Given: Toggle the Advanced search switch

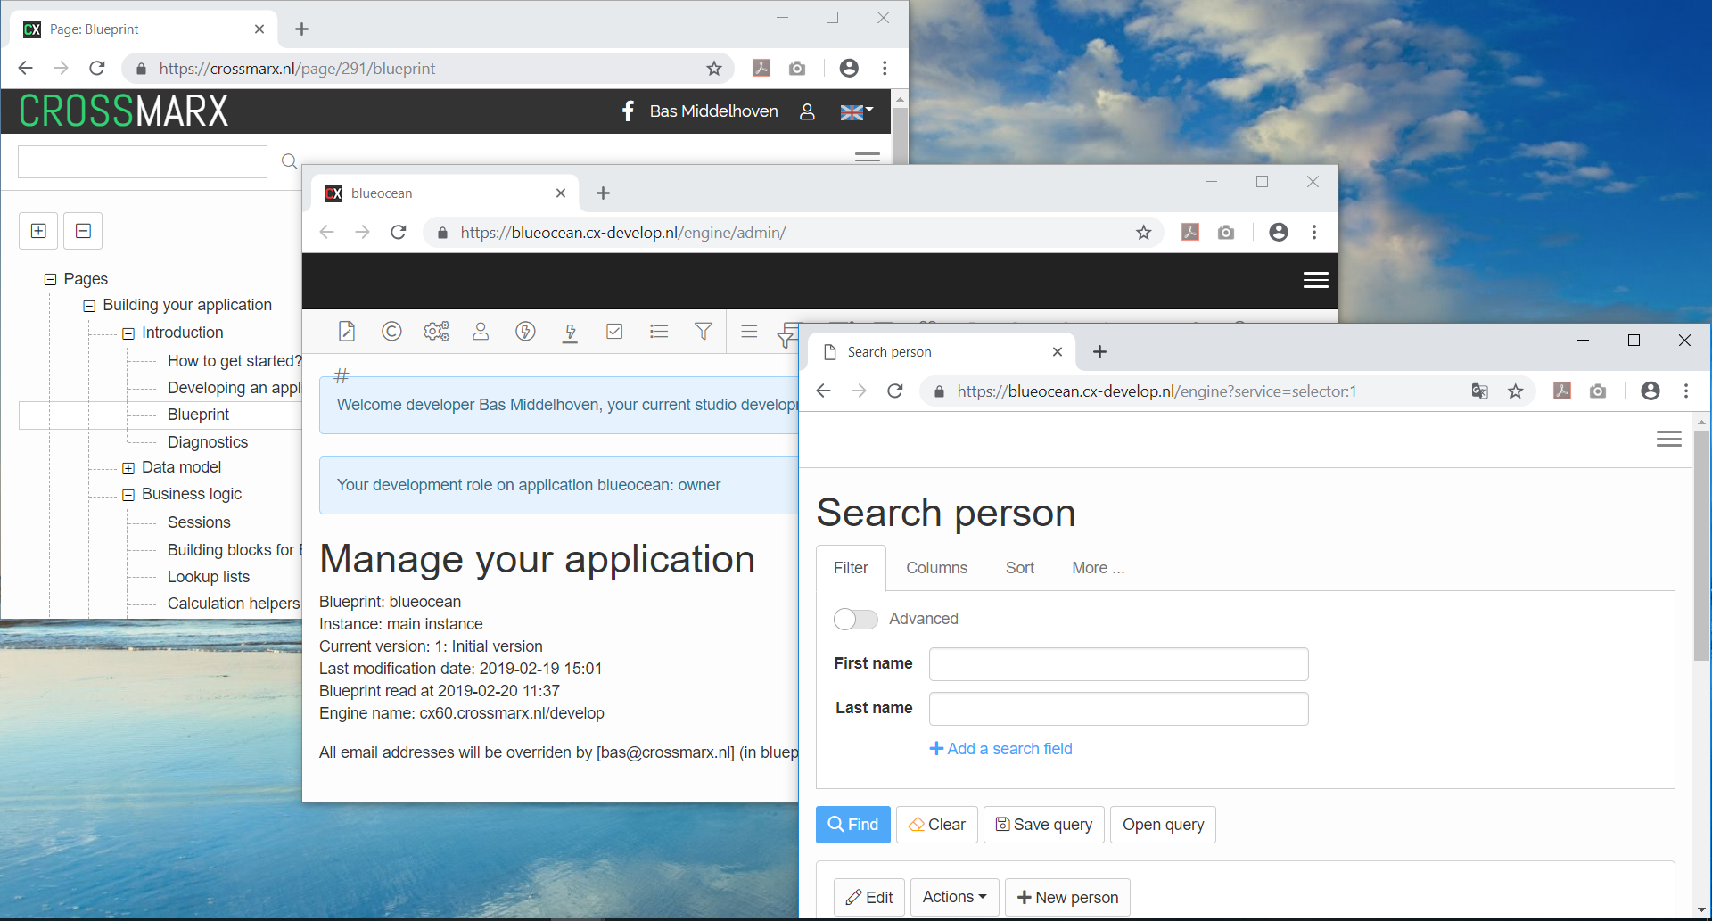Looking at the screenshot, I should click(855, 619).
